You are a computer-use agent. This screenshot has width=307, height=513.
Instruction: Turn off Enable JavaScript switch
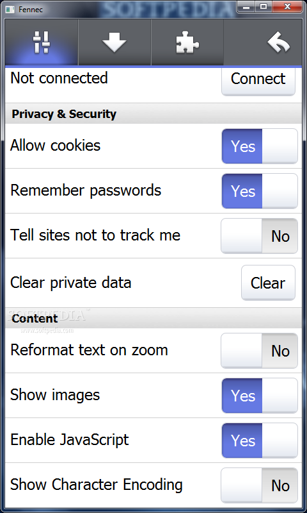(x=260, y=441)
